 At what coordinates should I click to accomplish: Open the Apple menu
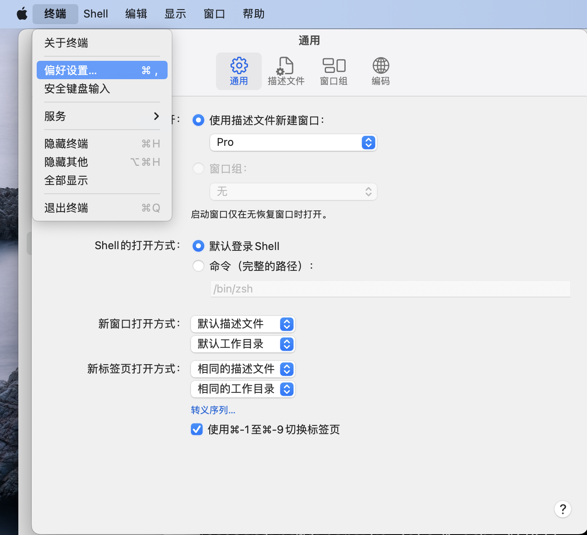tap(22, 14)
